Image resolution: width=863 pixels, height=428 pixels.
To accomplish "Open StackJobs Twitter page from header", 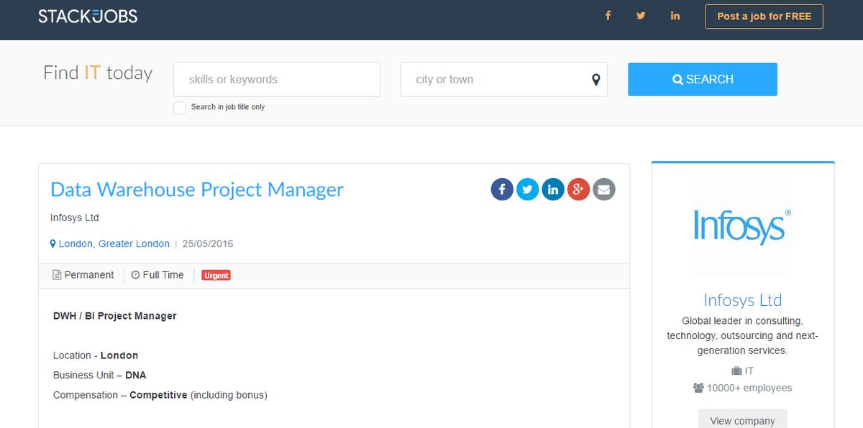I will pos(641,15).
